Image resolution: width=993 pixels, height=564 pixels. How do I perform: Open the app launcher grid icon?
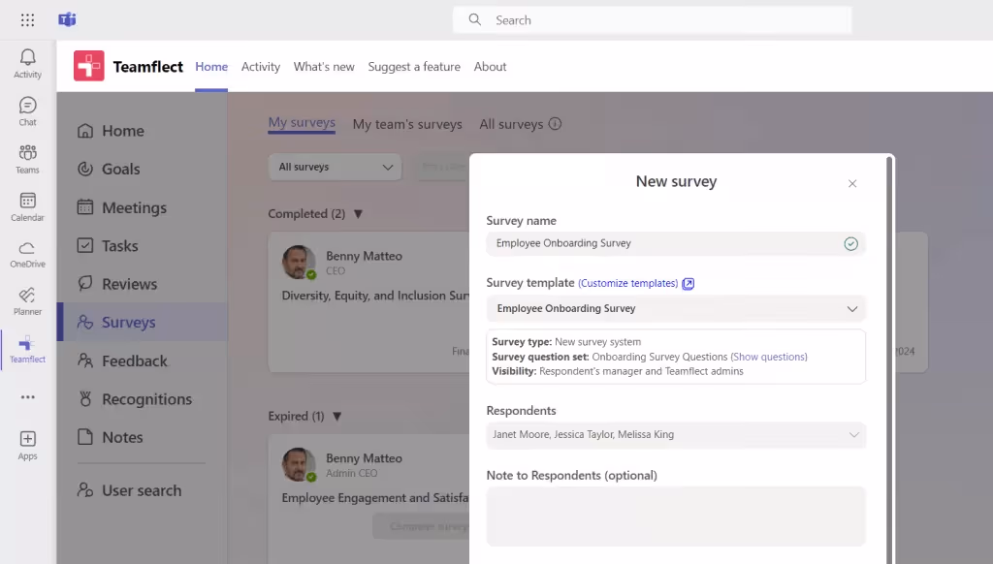(x=27, y=20)
